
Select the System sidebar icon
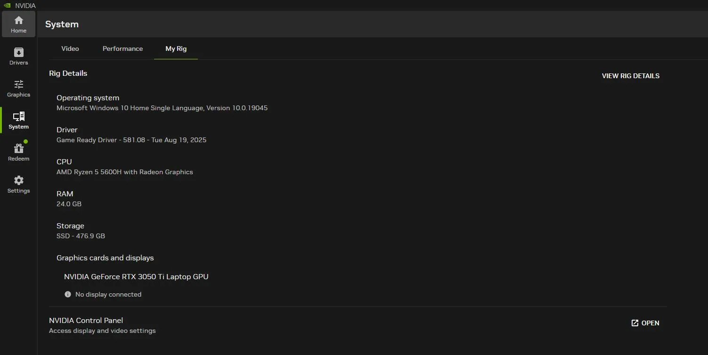pyautogui.click(x=18, y=116)
